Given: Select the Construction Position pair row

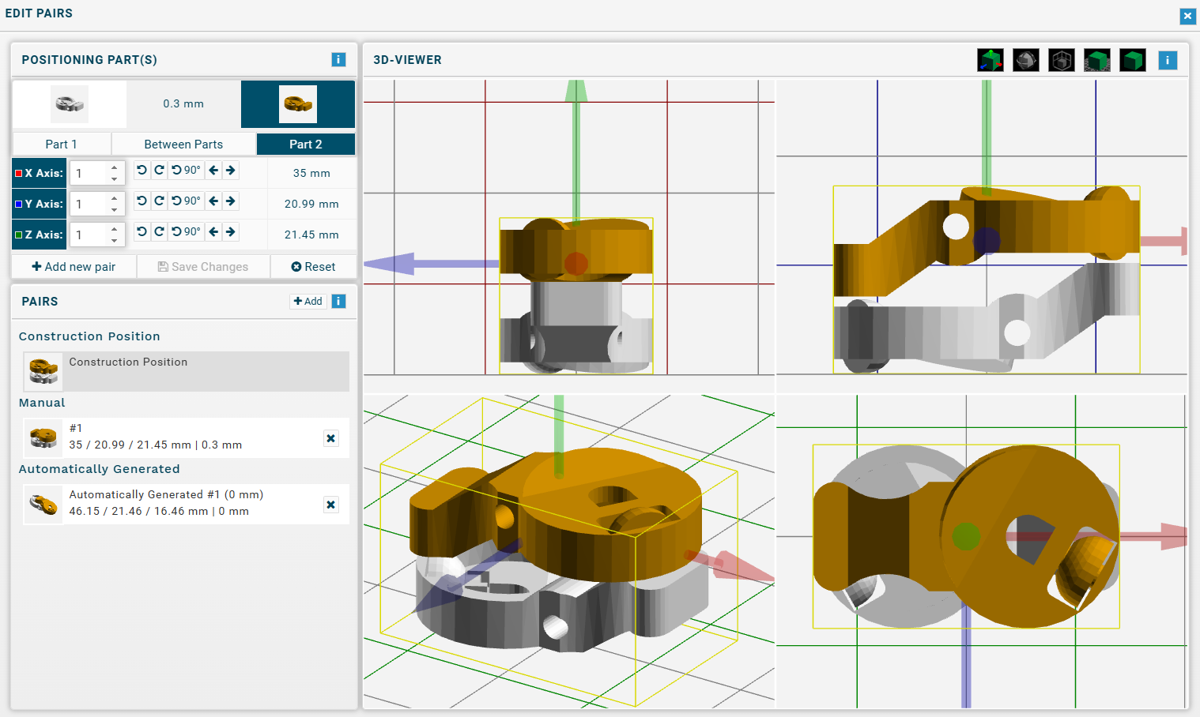Looking at the screenshot, I should click(x=187, y=371).
